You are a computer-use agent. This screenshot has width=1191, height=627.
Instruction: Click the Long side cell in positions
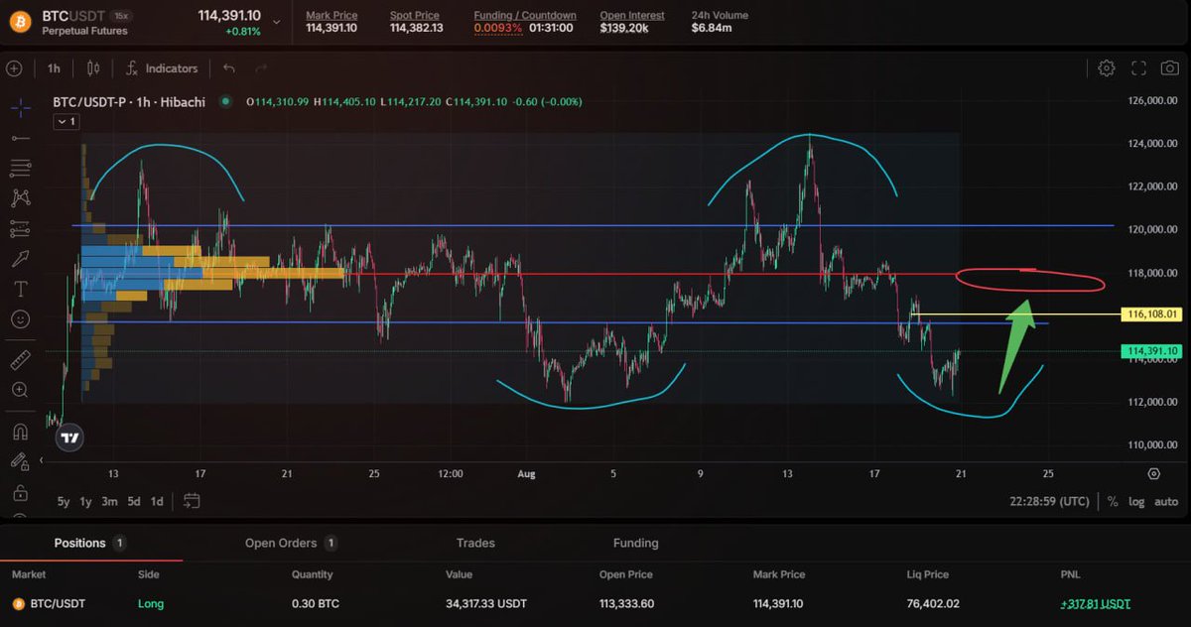click(151, 603)
